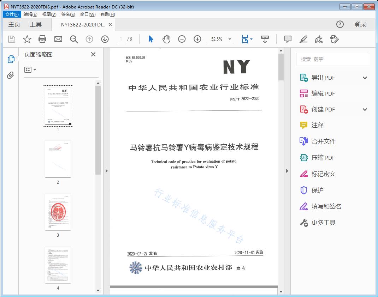Switch to the Selection tool

pos(150,39)
